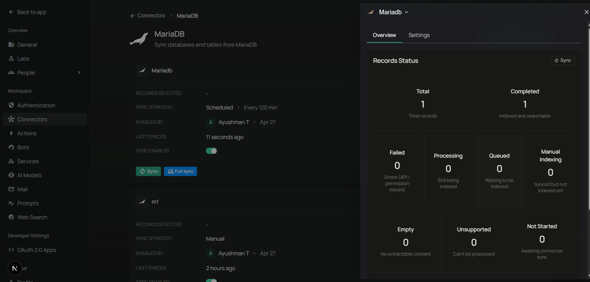Viewport: 590px width, 282px height.
Task: Select AI Models from the sidebar
Action: [29, 175]
